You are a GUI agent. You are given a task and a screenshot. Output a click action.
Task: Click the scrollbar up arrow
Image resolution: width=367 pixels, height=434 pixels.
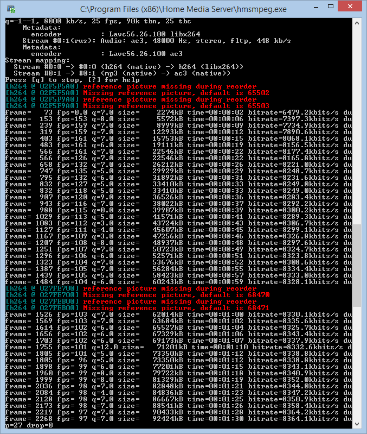357,23
